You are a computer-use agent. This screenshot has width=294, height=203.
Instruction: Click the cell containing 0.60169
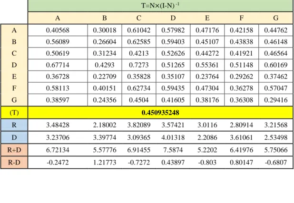click(x=275, y=65)
